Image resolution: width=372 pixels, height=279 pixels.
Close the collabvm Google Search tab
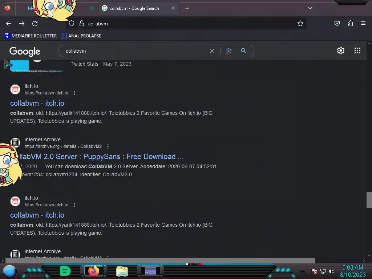coord(173,8)
